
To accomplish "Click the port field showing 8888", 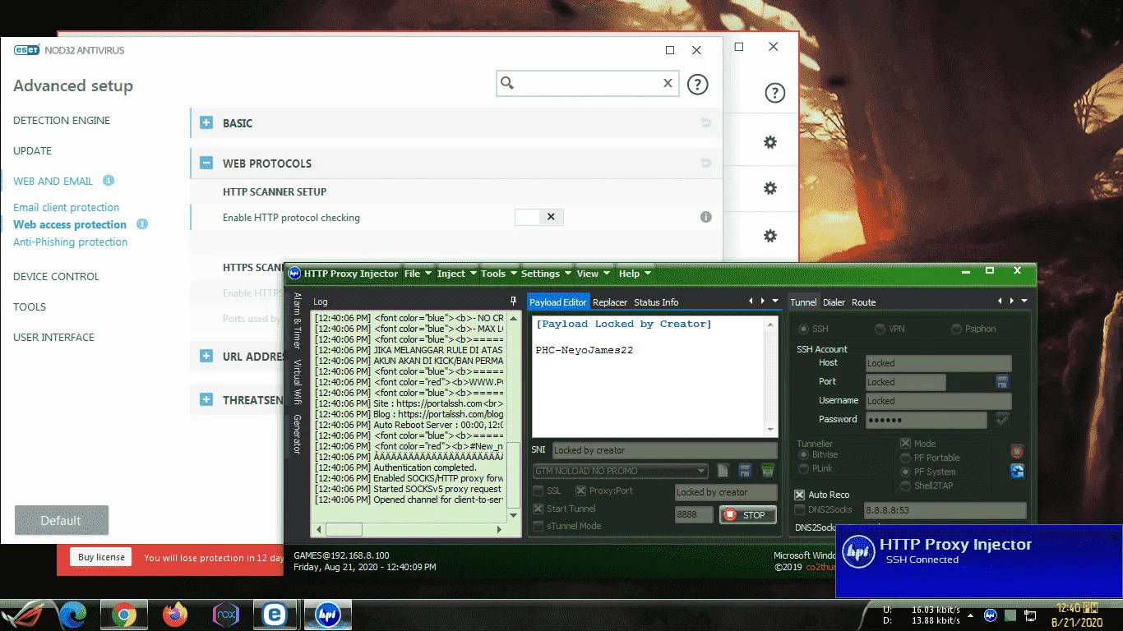I will click(x=694, y=515).
